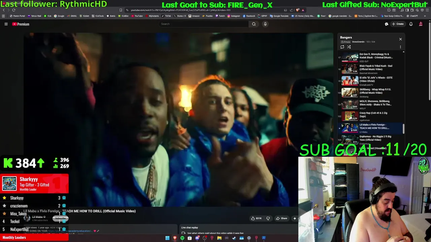The image size is (431, 242).
Task: Open Spotify from taskbar
Action: point(182,238)
